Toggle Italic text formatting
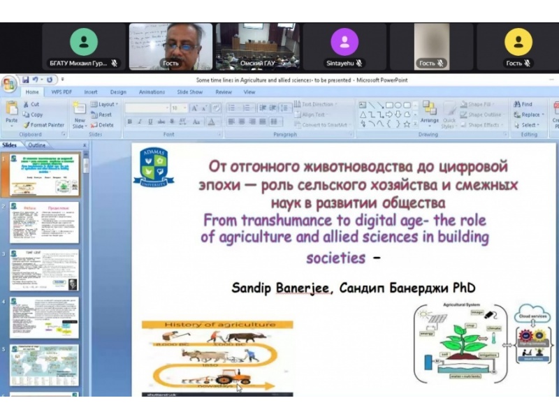 pyautogui.click(x=140, y=122)
